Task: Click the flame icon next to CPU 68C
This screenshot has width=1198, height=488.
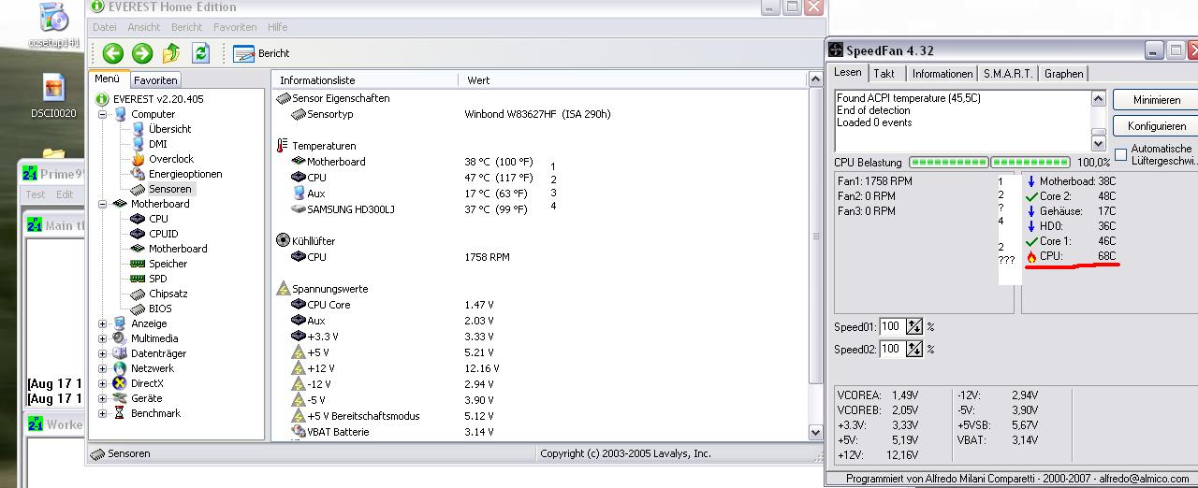Action: (x=1031, y=256)
